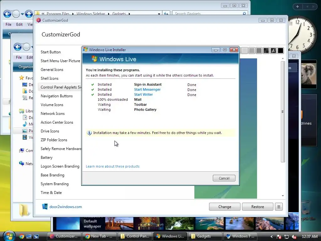The image size is (321, 241).
Task: Click the red-flag security tray icon
Action: 279,237
